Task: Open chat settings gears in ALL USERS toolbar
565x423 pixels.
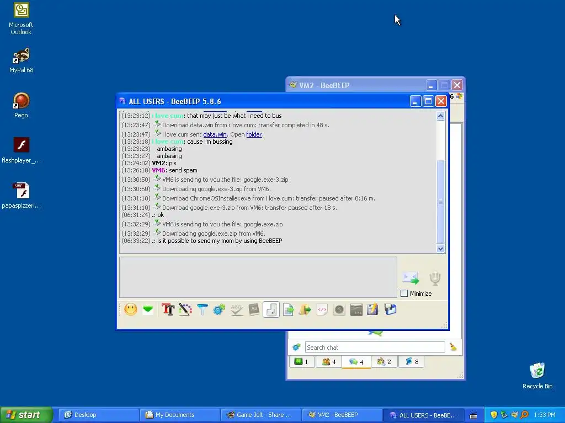Action: point(219,310)
